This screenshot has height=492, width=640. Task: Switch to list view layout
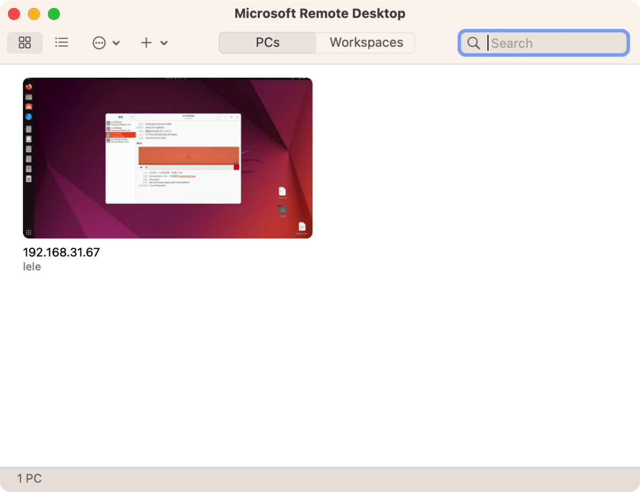tap(62, 43)
